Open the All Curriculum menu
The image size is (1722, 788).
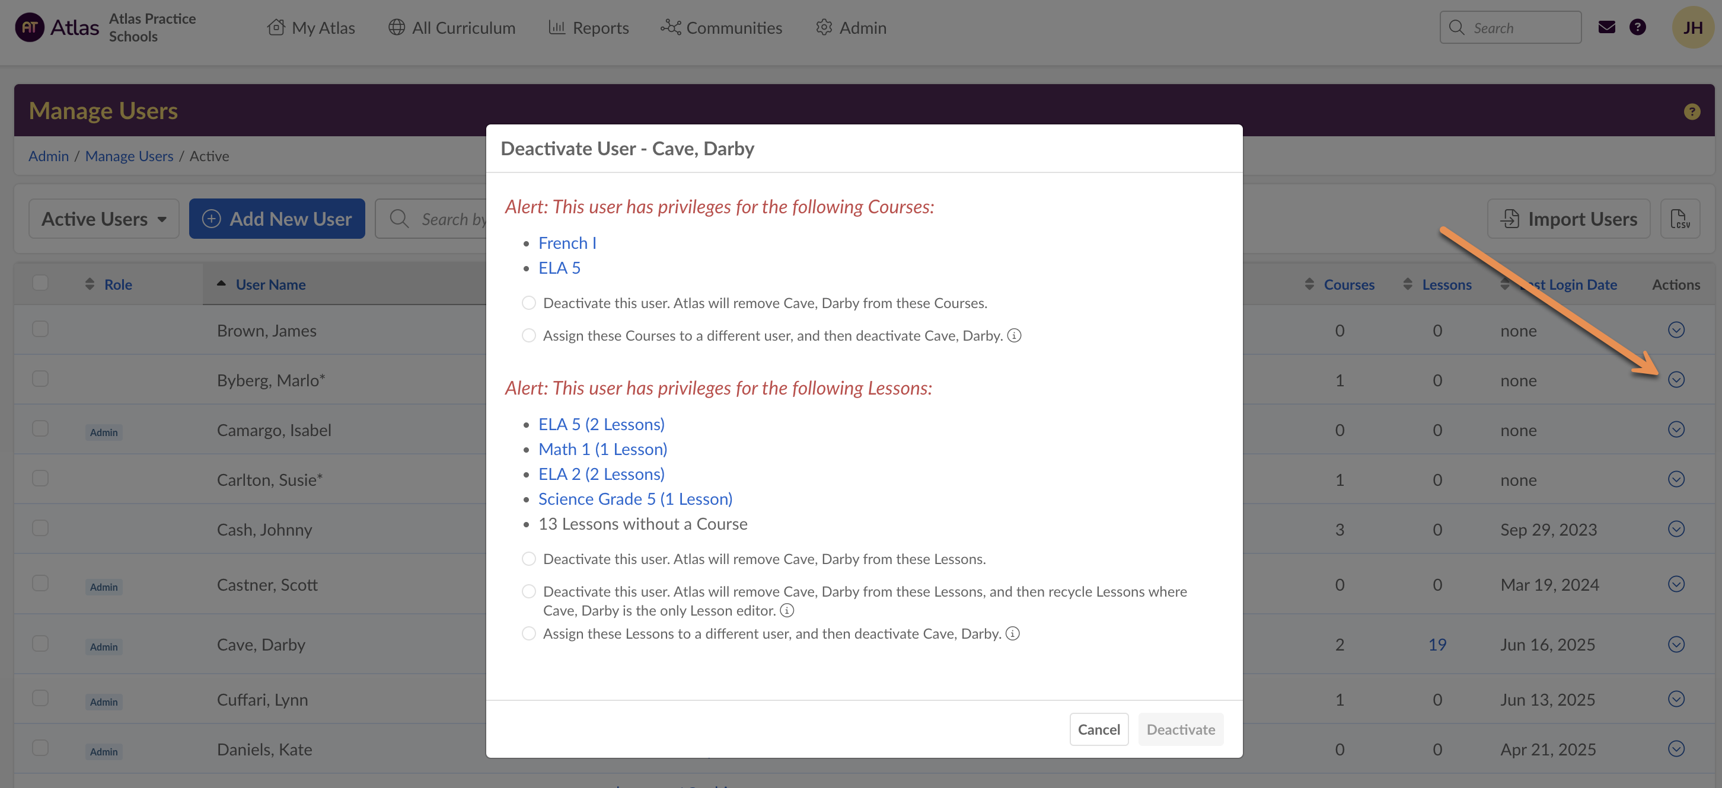tap(452, 27)
